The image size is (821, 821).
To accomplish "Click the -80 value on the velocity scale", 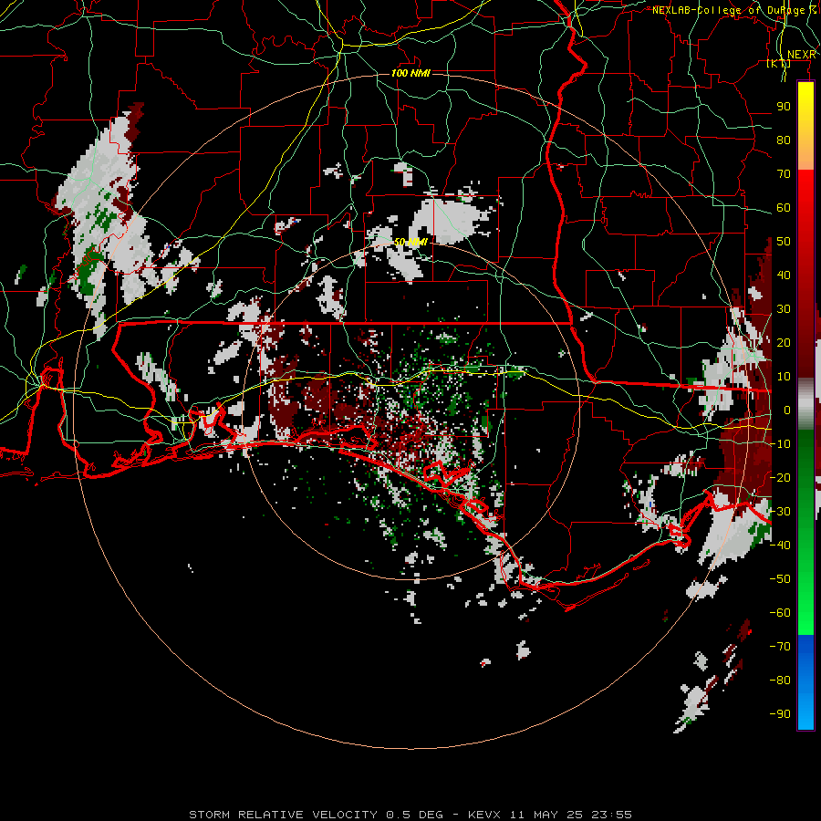I will 780,681.
